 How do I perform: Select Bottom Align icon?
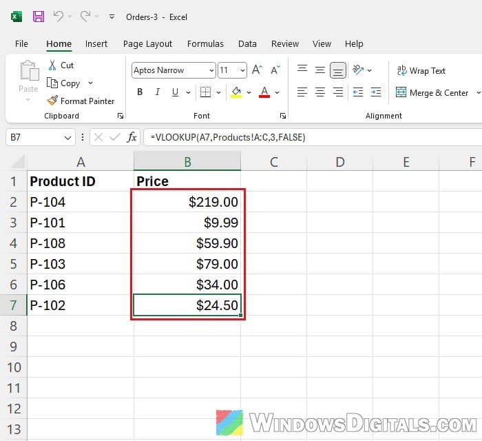coord(338,70)
